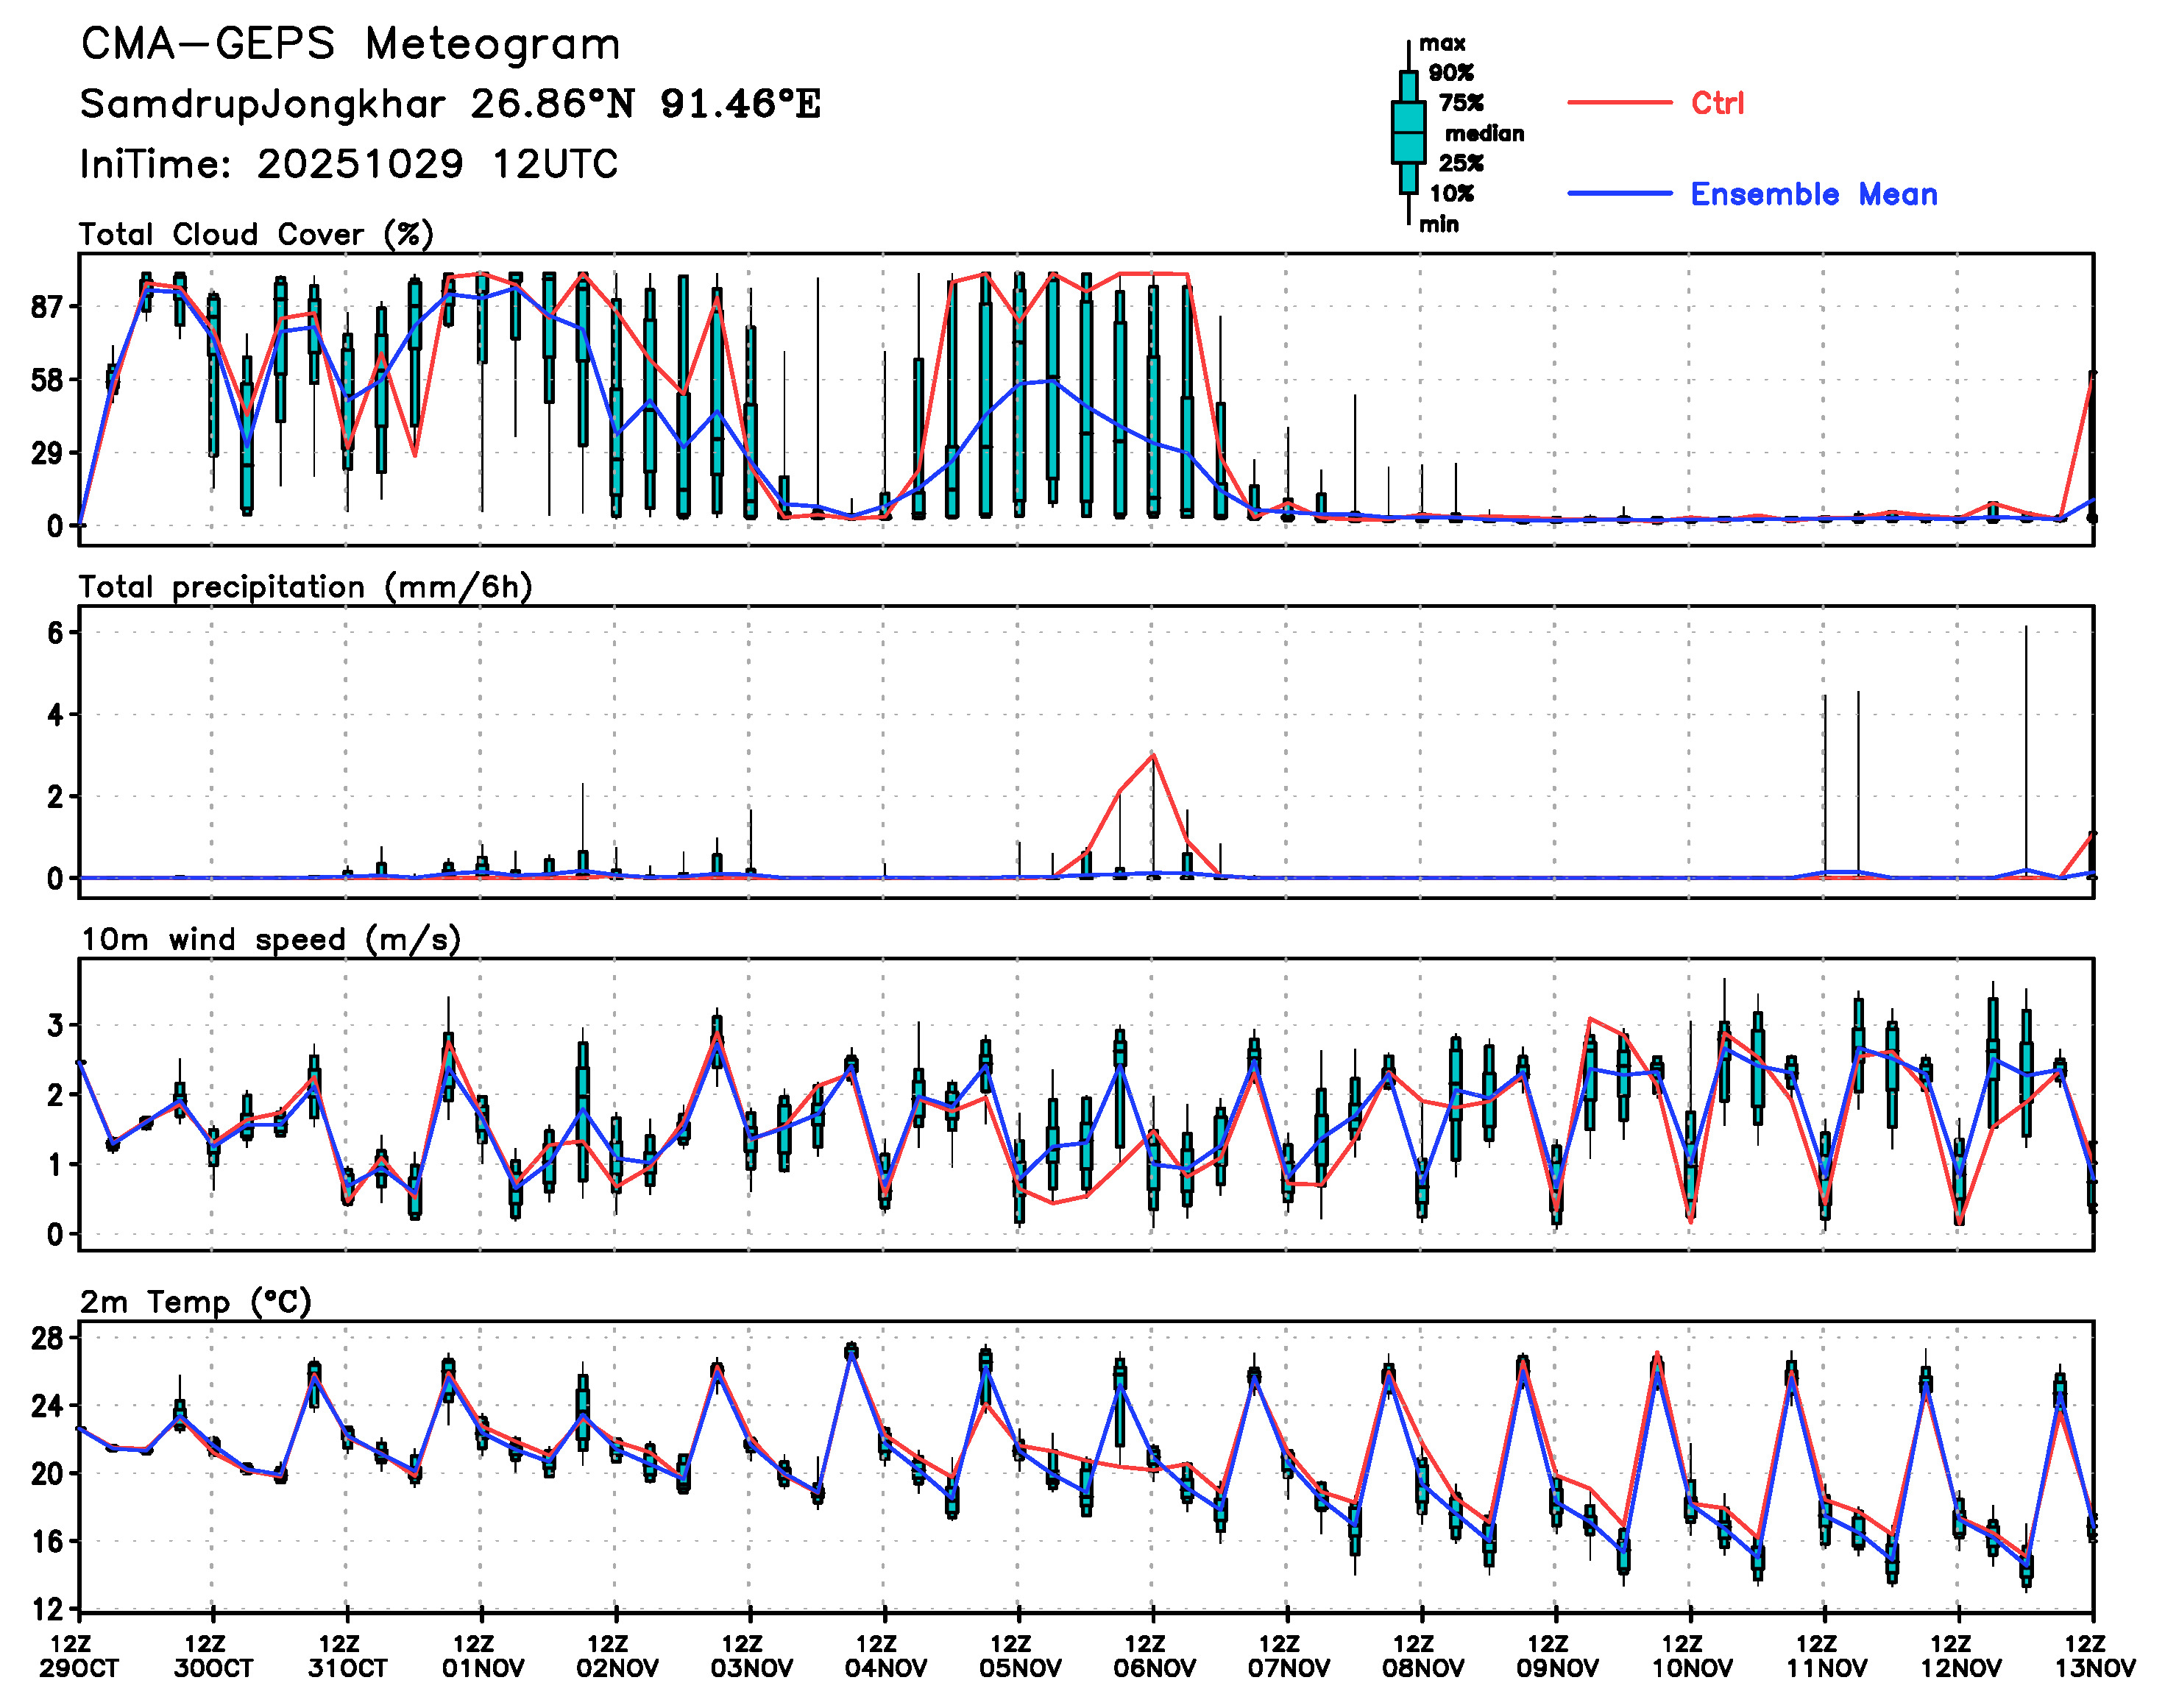Click the box-plot legend icon
This screenshot has width=2165, height=1708.
click(x=1408, y=132)
